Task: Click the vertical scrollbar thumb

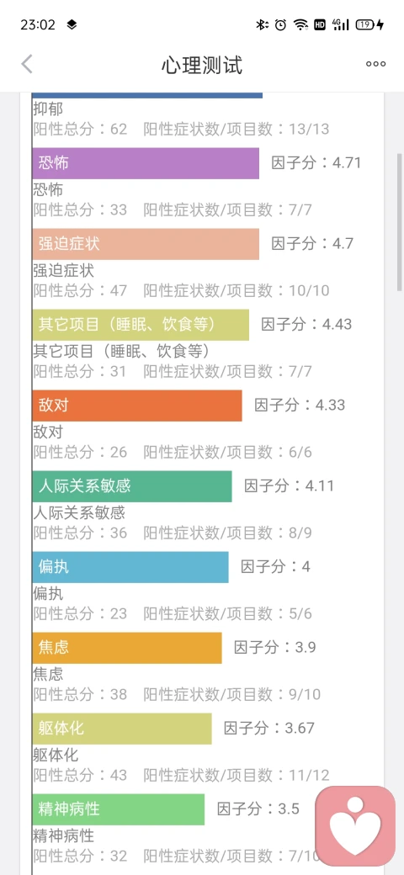Action: tap(399, 221)
